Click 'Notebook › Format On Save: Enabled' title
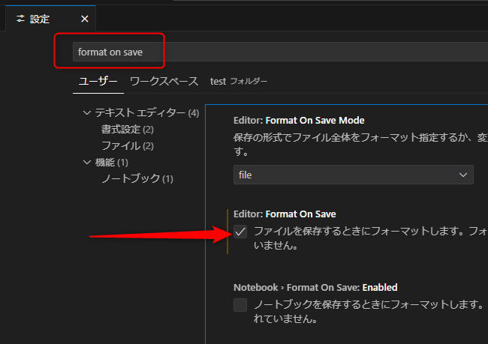 (x=315, y=287)
